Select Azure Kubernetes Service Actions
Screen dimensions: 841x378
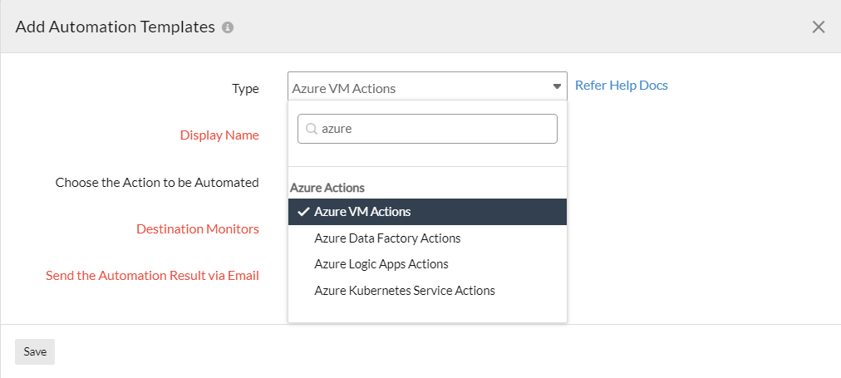click(405, 291)
